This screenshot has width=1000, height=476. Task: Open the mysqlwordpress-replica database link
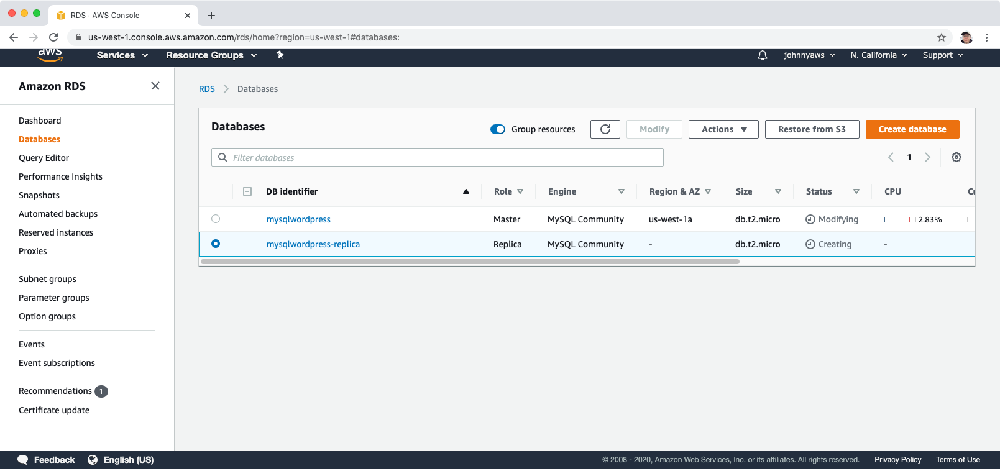point(313,244)
